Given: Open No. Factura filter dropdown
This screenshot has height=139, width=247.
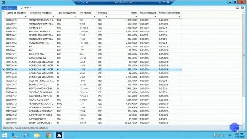Looking at the screenshot, I should pyautogui.click(x=94, y=17).
